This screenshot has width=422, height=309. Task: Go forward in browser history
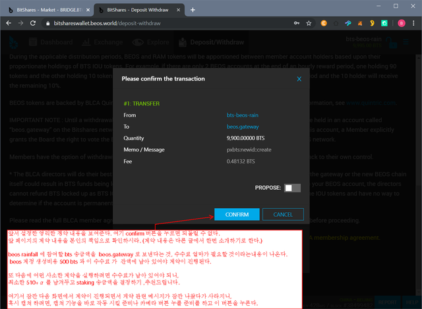click(x=20, y=23)
